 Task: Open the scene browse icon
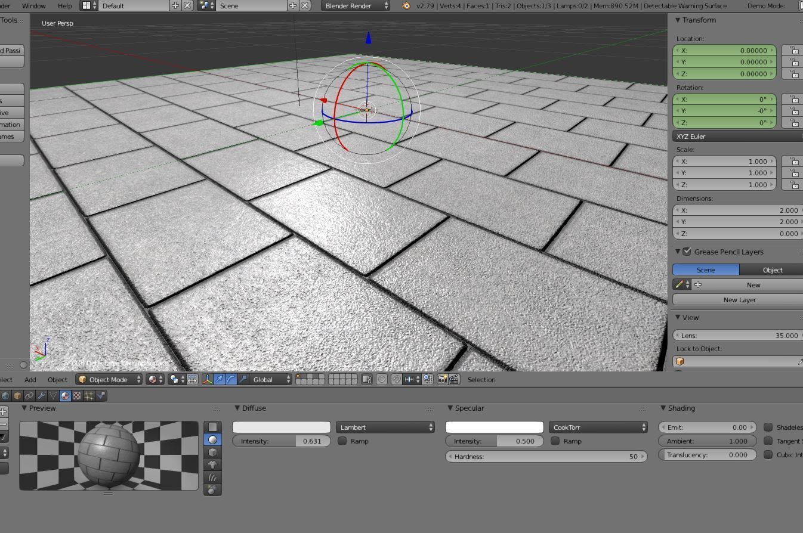point(206,5)
